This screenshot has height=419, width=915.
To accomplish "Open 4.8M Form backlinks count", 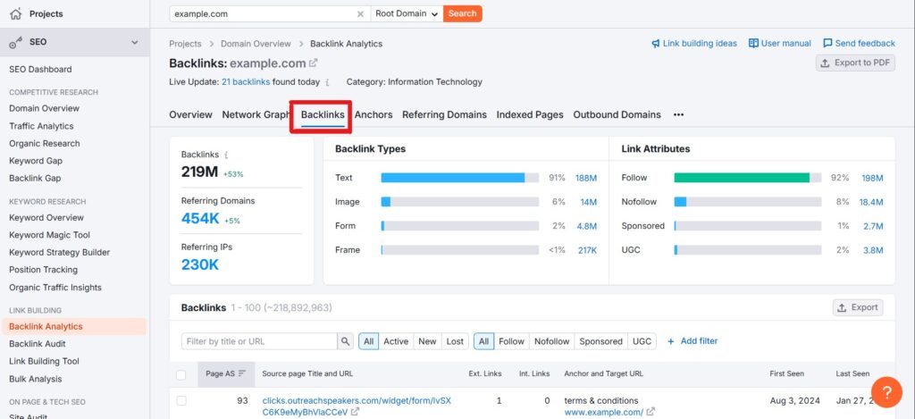I will [x=586, y=226].
